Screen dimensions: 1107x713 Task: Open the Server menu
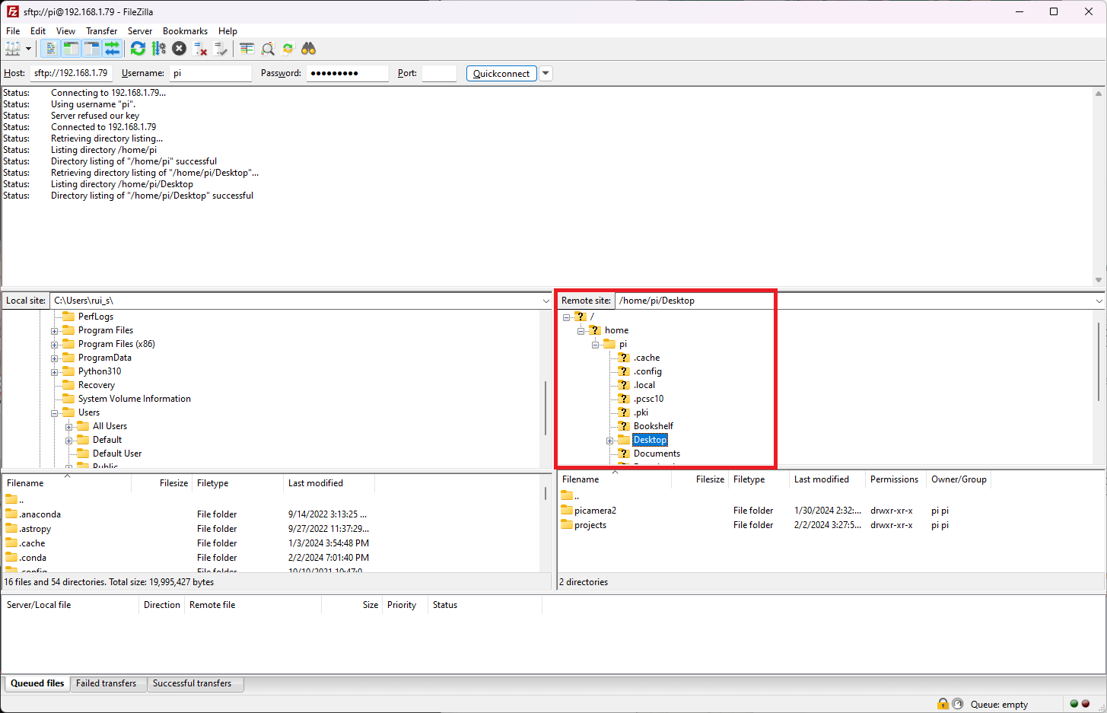click(x=140, y=31)
